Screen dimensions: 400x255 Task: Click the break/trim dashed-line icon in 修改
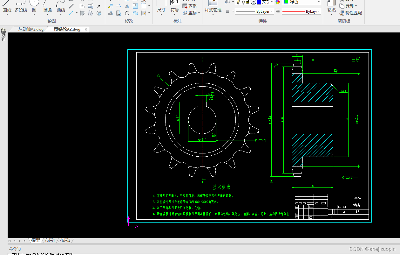coord(119,6)
